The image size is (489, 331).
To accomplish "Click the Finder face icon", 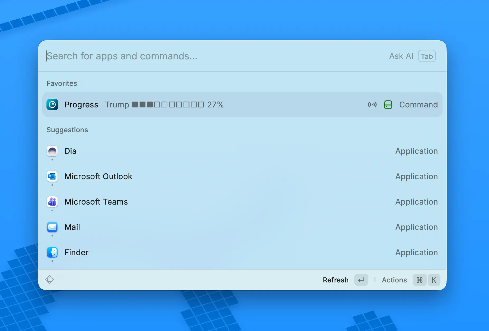I will pyautogui.click(x=52, y=252).
